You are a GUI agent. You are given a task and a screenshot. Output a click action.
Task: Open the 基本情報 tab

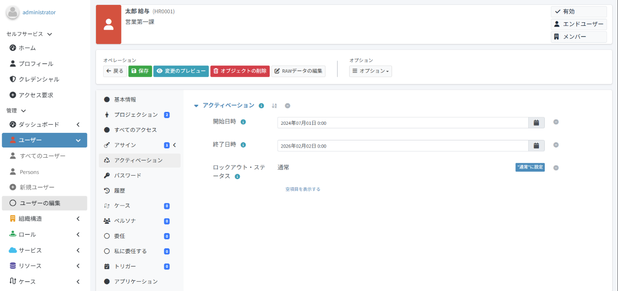125,99
